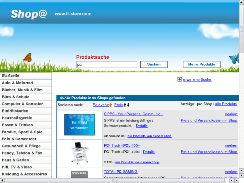Image resolution: width=244 pixels, height=183 pixels.
Task: Click the horizontal scrollbar right arrow
Action: click(237, 181)
